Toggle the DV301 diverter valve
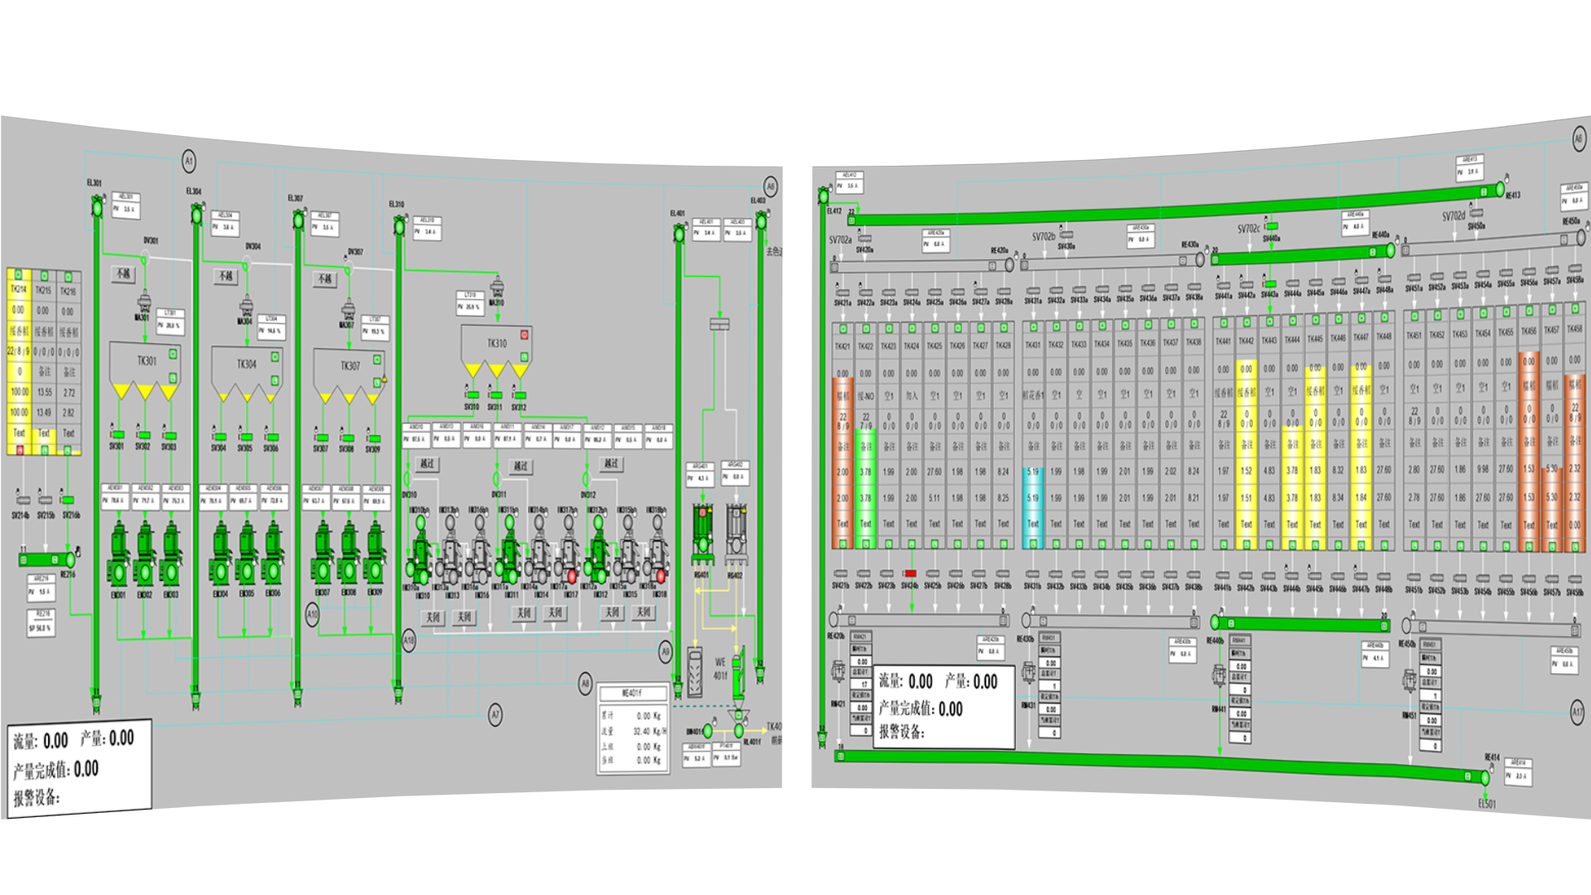The width and height of the screenshot is (1591, 895). pos(145,259)
